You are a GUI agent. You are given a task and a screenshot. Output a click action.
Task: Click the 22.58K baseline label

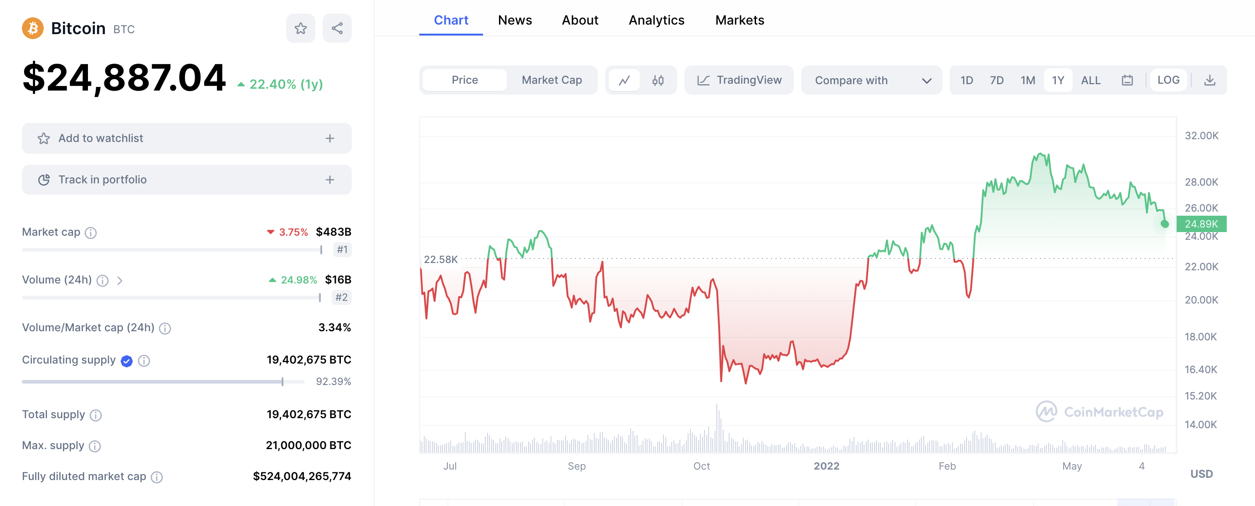tap(440, 259)
